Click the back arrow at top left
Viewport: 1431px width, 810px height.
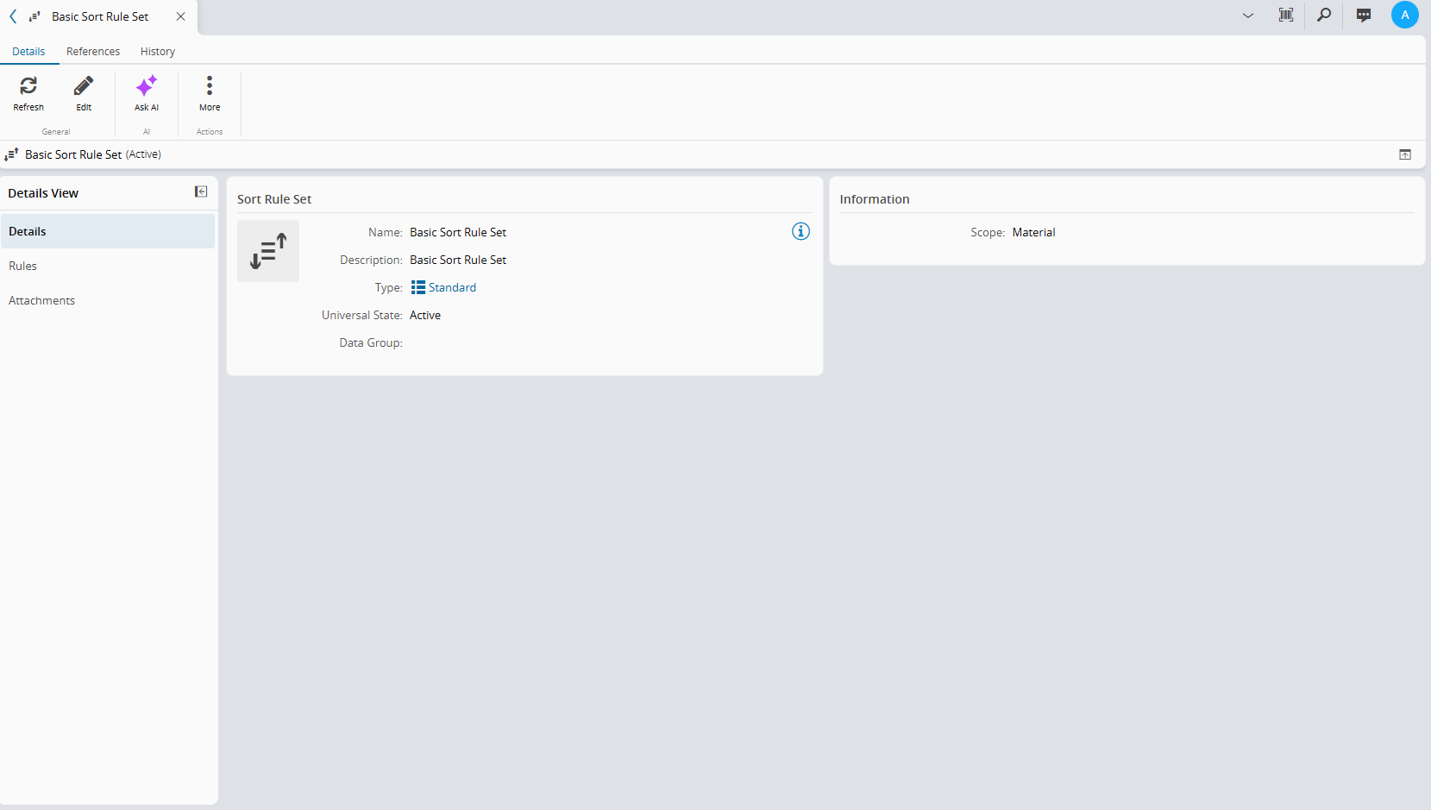tap(13, 16)
